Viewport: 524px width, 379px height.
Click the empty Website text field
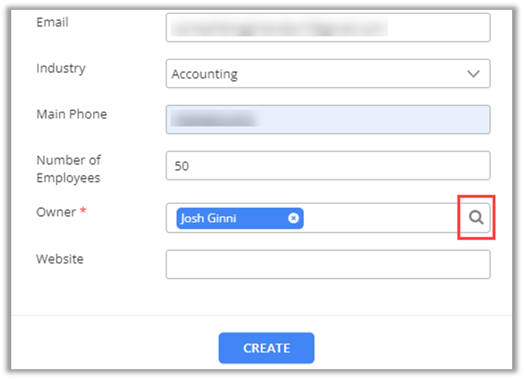coord(328,264)
